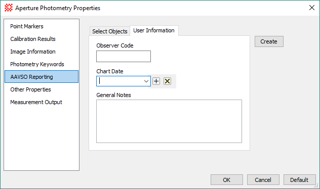Open the Point Markers page
This screenshot has height=189, width=320.
27,26
